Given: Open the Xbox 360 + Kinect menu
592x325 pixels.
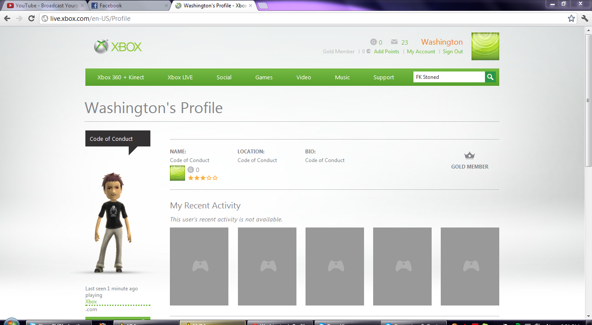Looking at the screenshot, I should pos(120,77).
